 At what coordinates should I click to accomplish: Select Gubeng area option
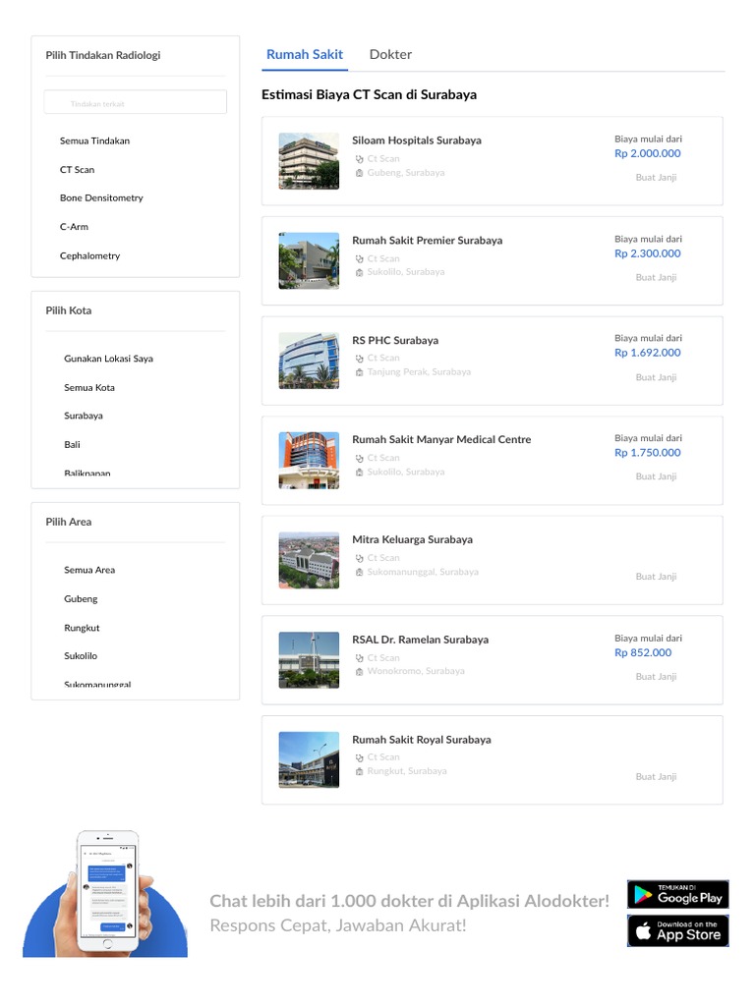(x=81, y=598)
